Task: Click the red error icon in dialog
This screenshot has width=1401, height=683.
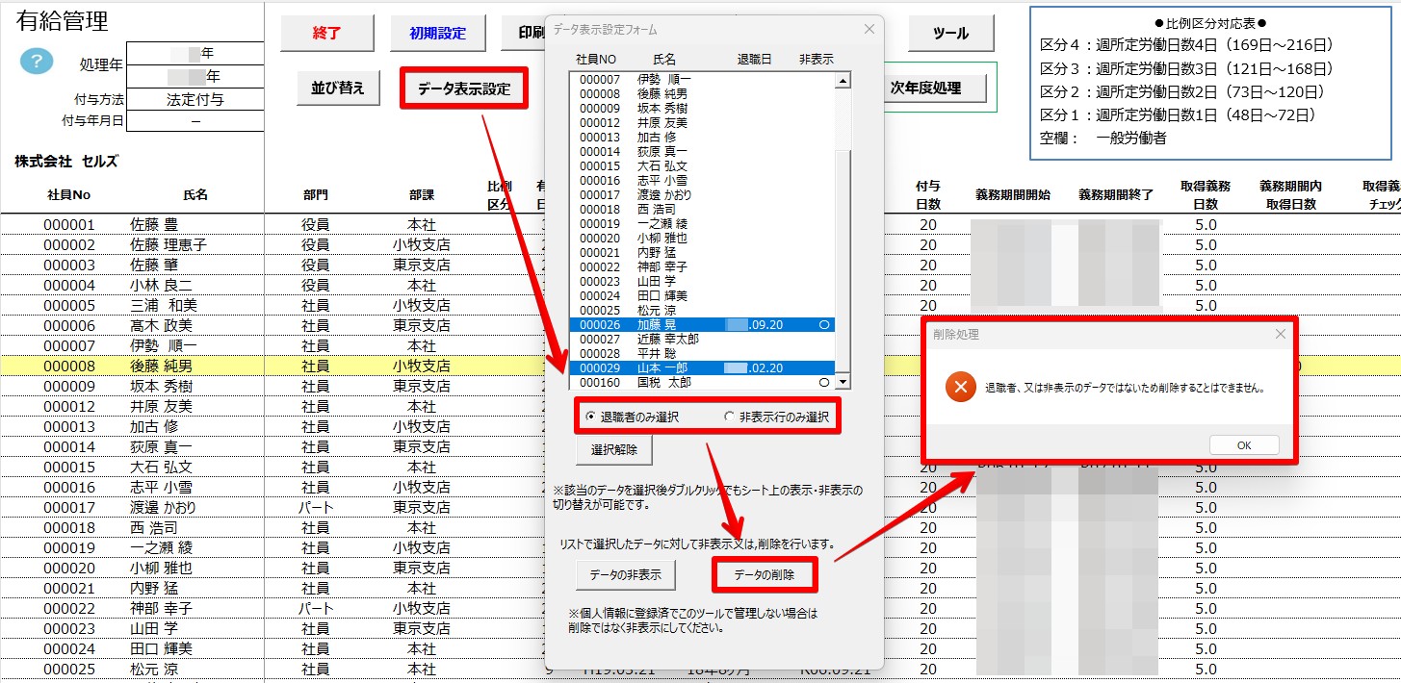Action: click(959, 388)
